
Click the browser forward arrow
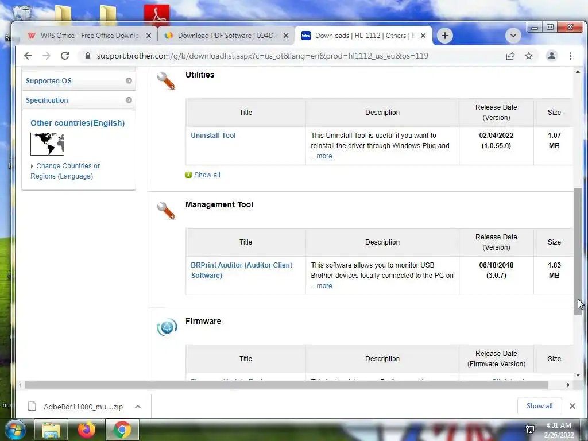click(x=47, y=56)
